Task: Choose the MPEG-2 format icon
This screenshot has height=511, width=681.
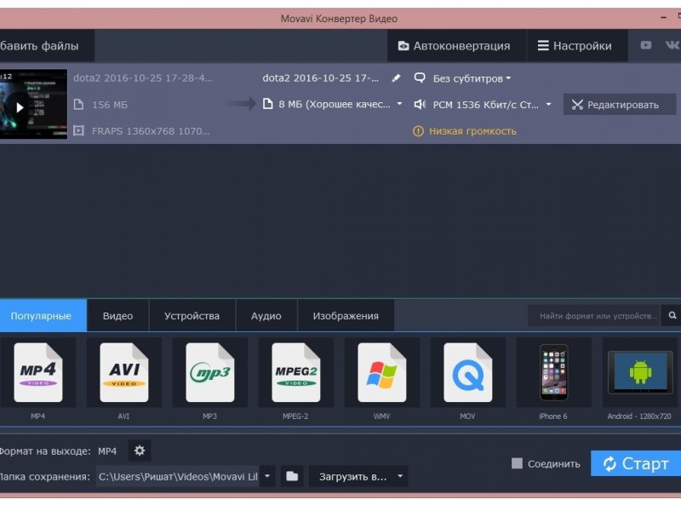Action: pos(295,372)
